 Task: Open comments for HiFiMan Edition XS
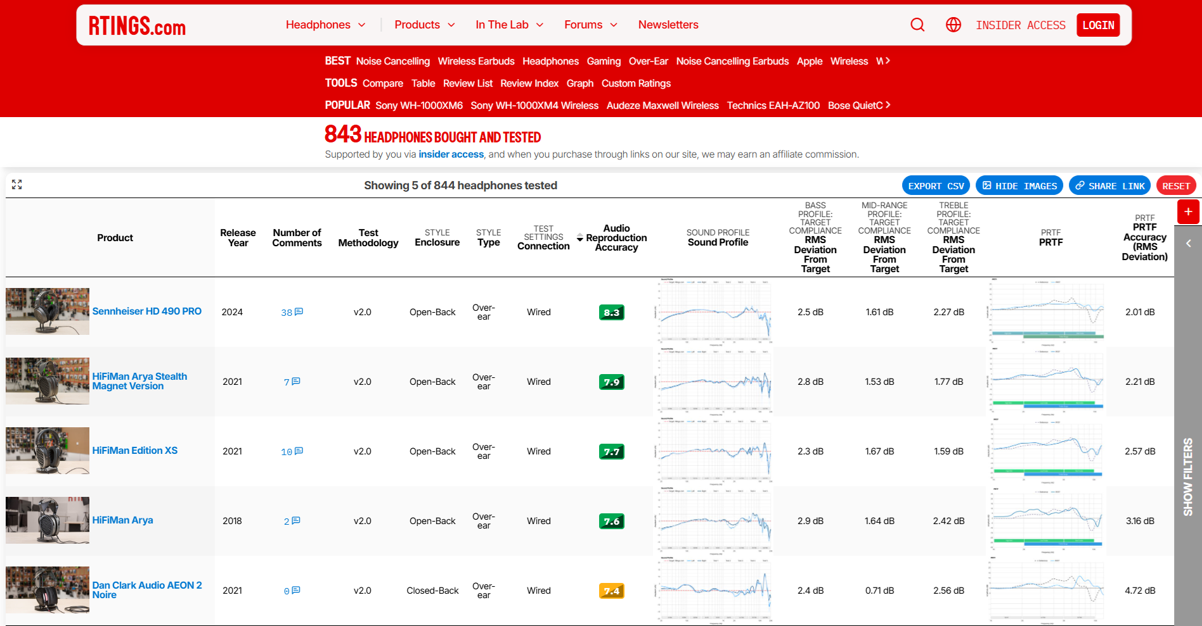(292, 451)
